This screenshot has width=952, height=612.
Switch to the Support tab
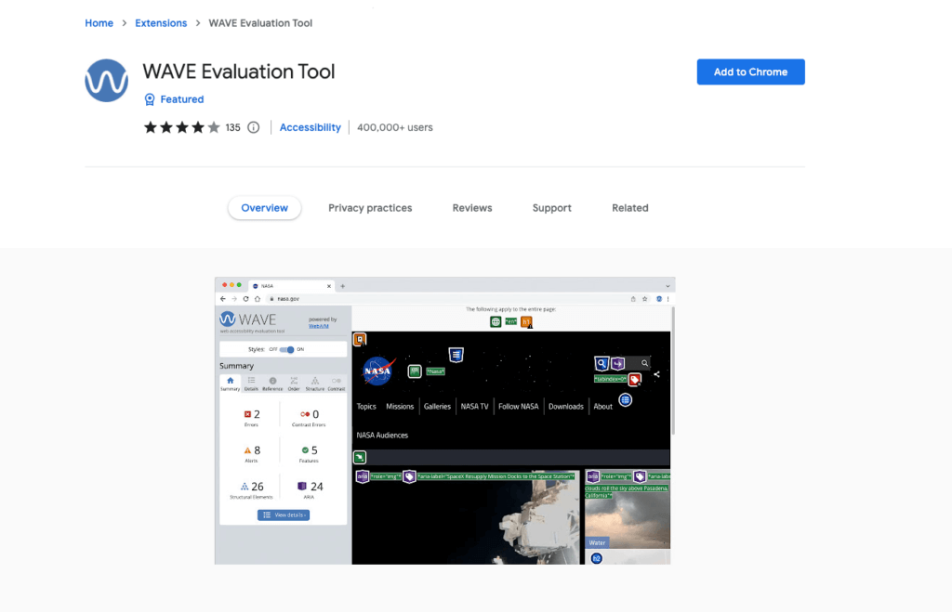pos(552,208)
